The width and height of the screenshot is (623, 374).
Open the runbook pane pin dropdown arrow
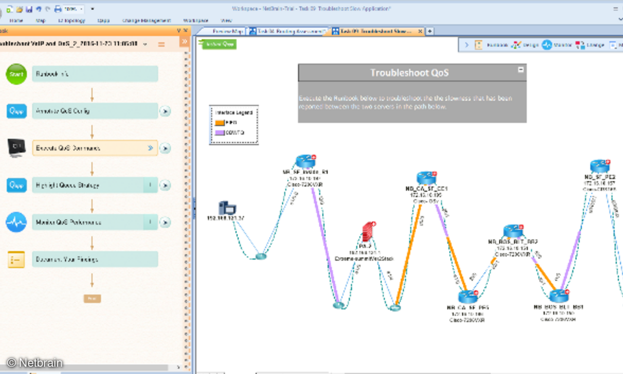[179, 31]
